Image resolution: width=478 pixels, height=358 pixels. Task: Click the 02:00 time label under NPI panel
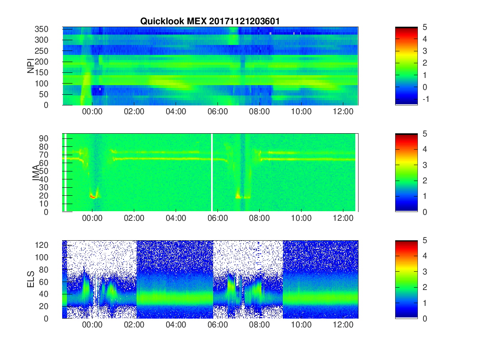pos(134,112)
